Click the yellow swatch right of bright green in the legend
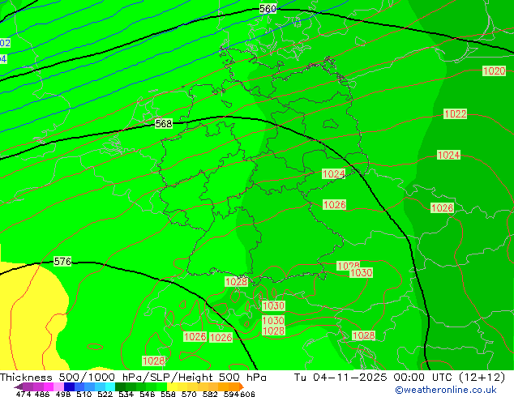This screenshot has width=514, height=397. pos(172,386)
